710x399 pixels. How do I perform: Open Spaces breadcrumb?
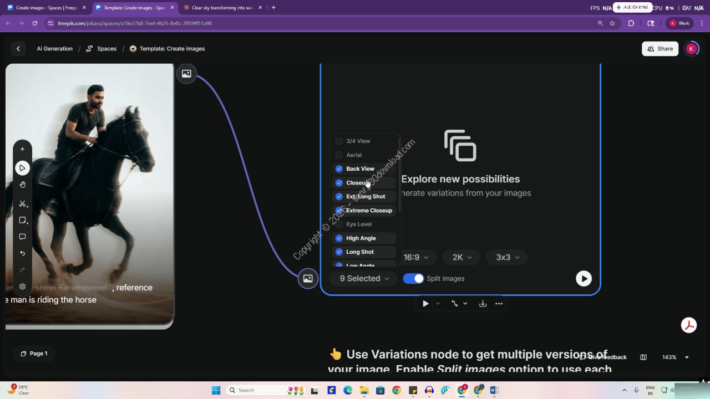[101, 49]
